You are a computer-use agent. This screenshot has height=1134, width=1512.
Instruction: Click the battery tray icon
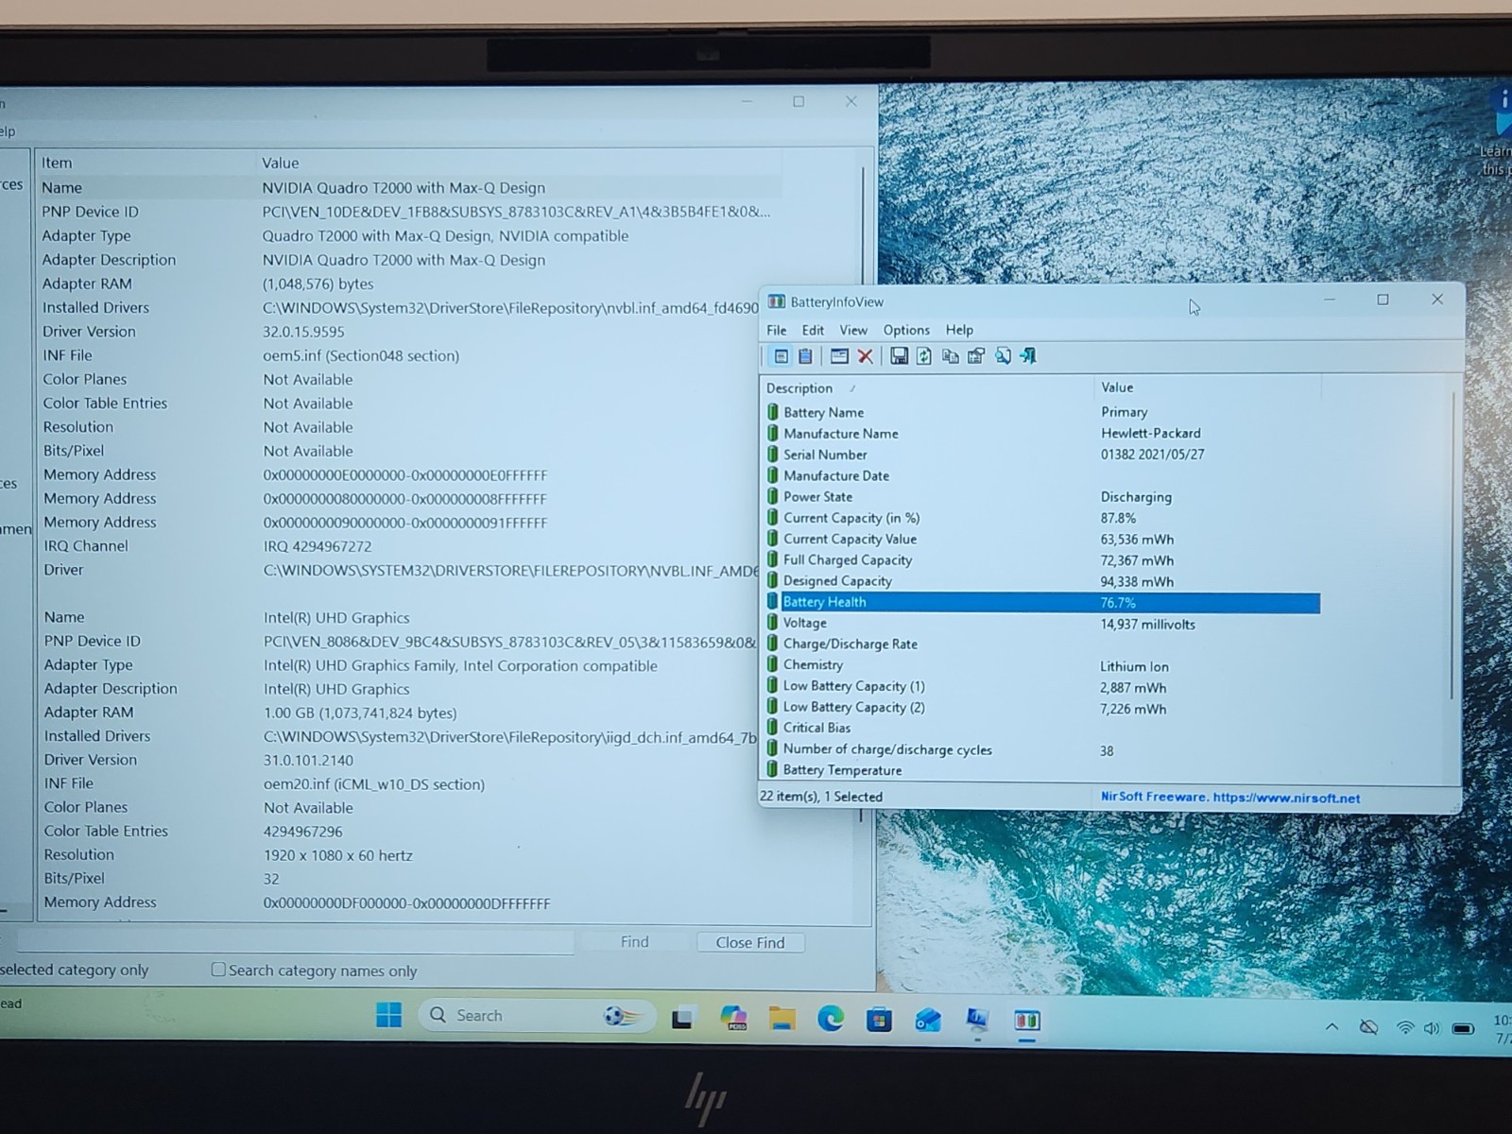(1463, 1028)
